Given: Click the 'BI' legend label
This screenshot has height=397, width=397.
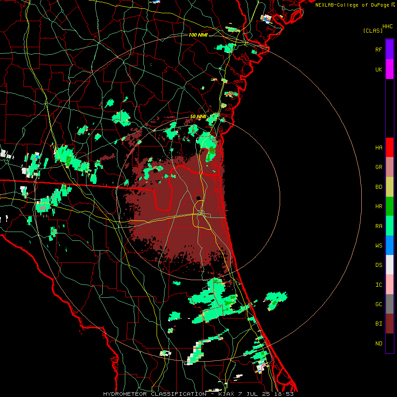Looking at the screenshot, I should [378, 324].
